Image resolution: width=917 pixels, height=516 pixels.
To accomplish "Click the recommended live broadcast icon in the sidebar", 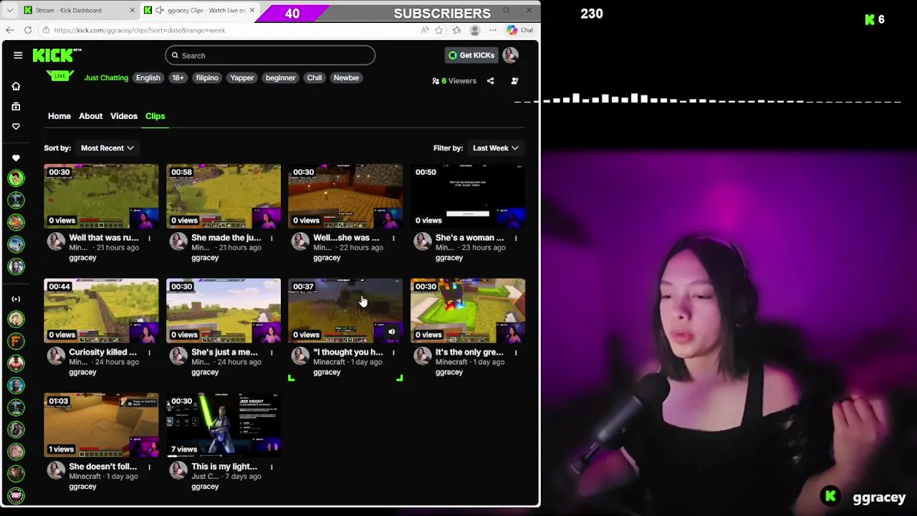I will [16, 299].
